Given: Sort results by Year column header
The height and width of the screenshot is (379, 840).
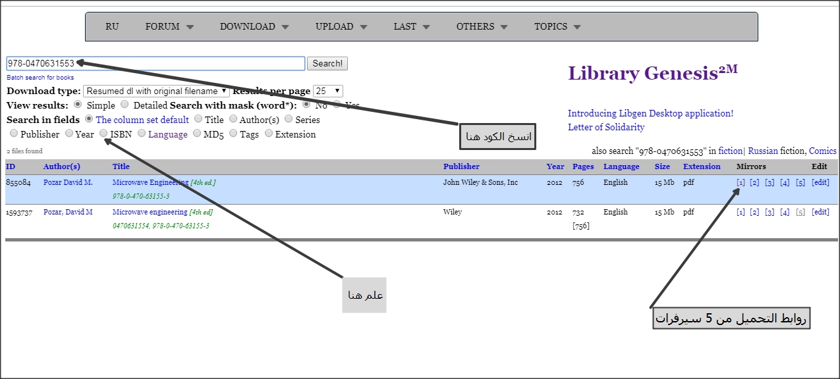Looking at the screenshot, I should [555, 166].
